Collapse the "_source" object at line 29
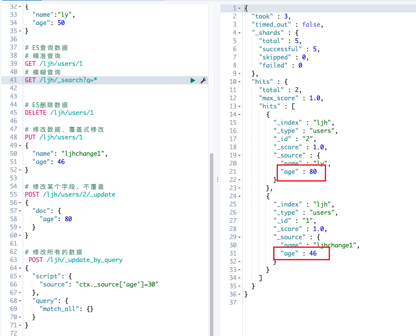The width and height of the screenshot is (416, 336). coord(239,237)
